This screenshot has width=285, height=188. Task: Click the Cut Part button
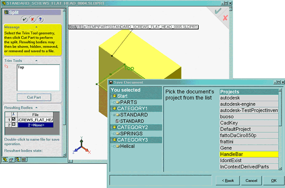click(x=34, y=98)
